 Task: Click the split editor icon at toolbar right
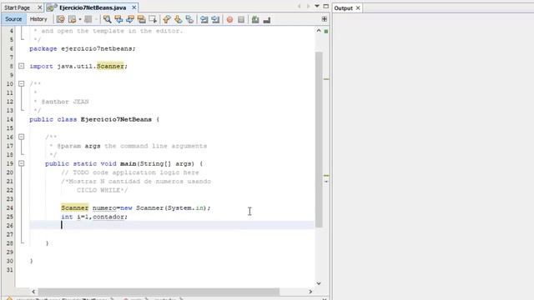click(325, 19)
